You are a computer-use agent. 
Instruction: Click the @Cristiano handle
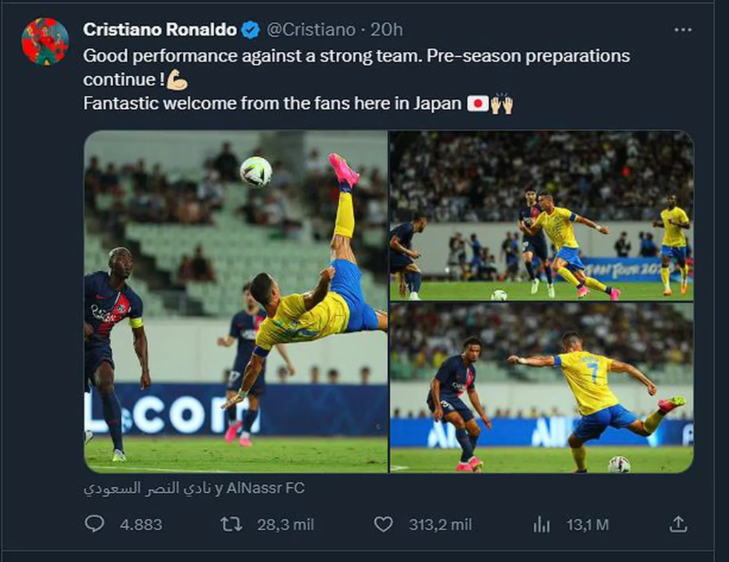(310, 30)
